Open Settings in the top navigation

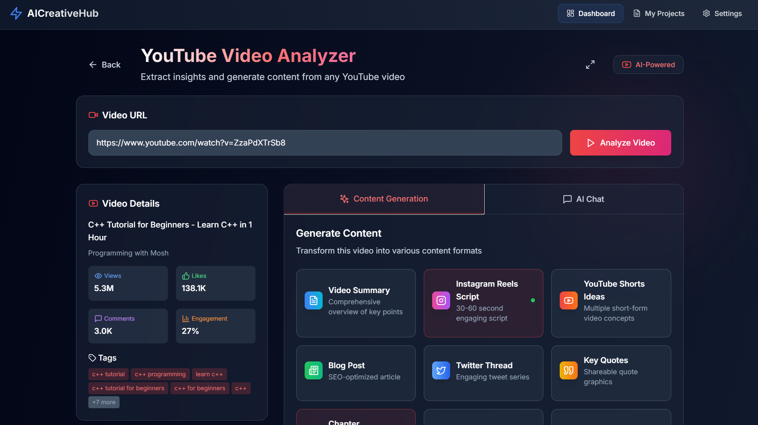point(722,14)
